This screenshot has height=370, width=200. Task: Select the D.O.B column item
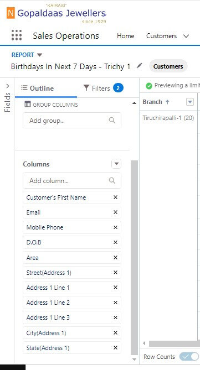coord(72,242)
